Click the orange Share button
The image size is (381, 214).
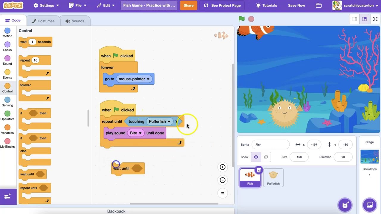(188, 5)
